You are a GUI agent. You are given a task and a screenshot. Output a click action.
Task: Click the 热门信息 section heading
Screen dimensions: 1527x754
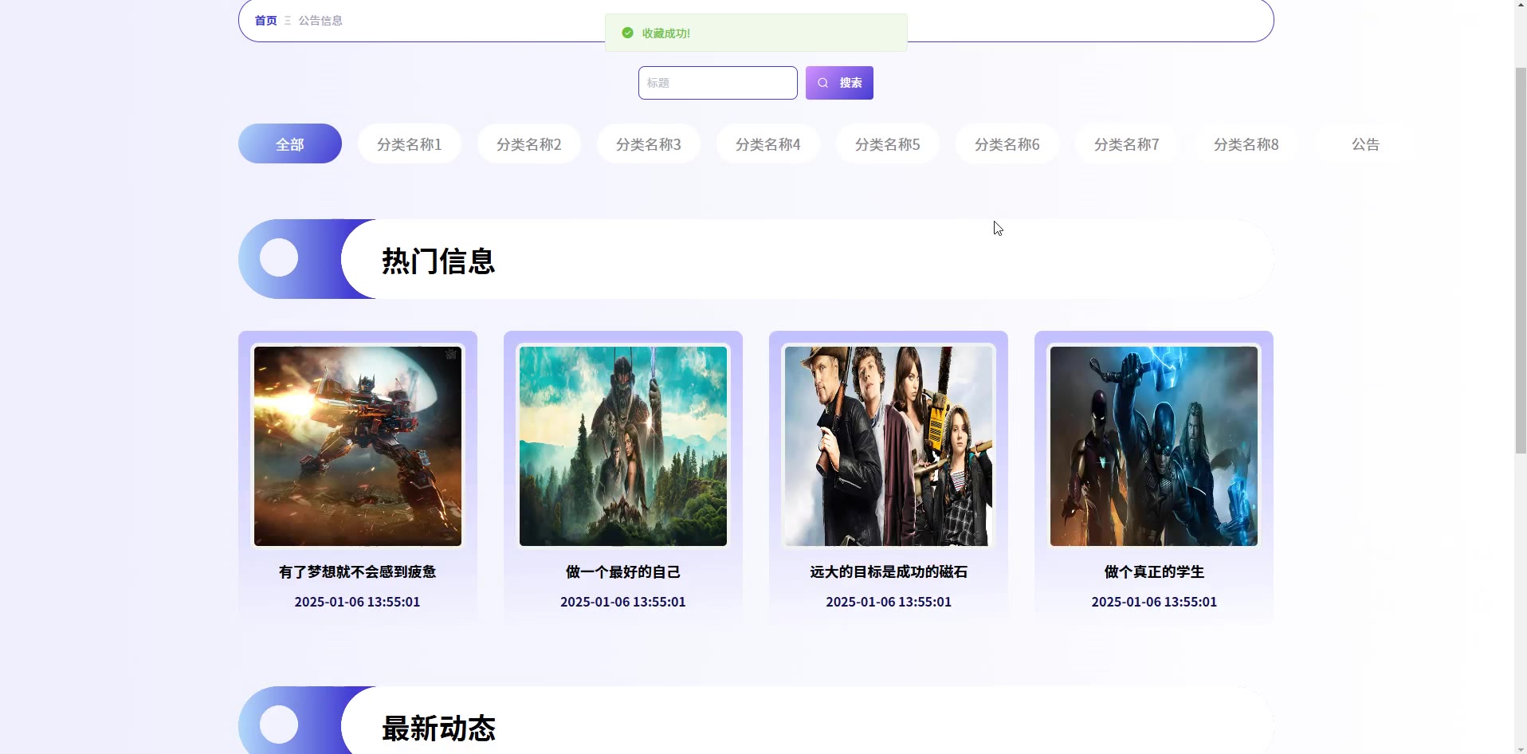[x=438, y=261]
